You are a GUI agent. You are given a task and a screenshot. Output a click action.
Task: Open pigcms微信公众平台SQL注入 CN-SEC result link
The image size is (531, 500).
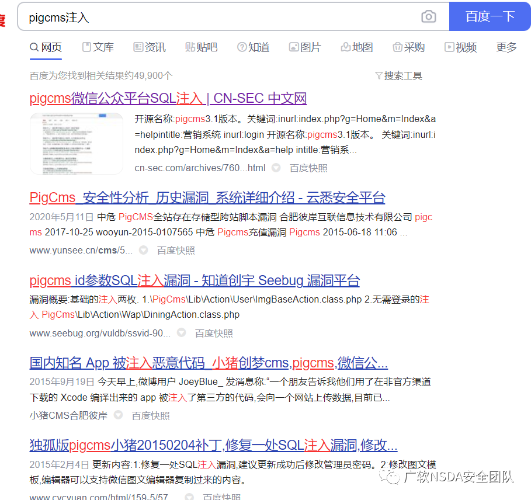click(x=168, y=99)
